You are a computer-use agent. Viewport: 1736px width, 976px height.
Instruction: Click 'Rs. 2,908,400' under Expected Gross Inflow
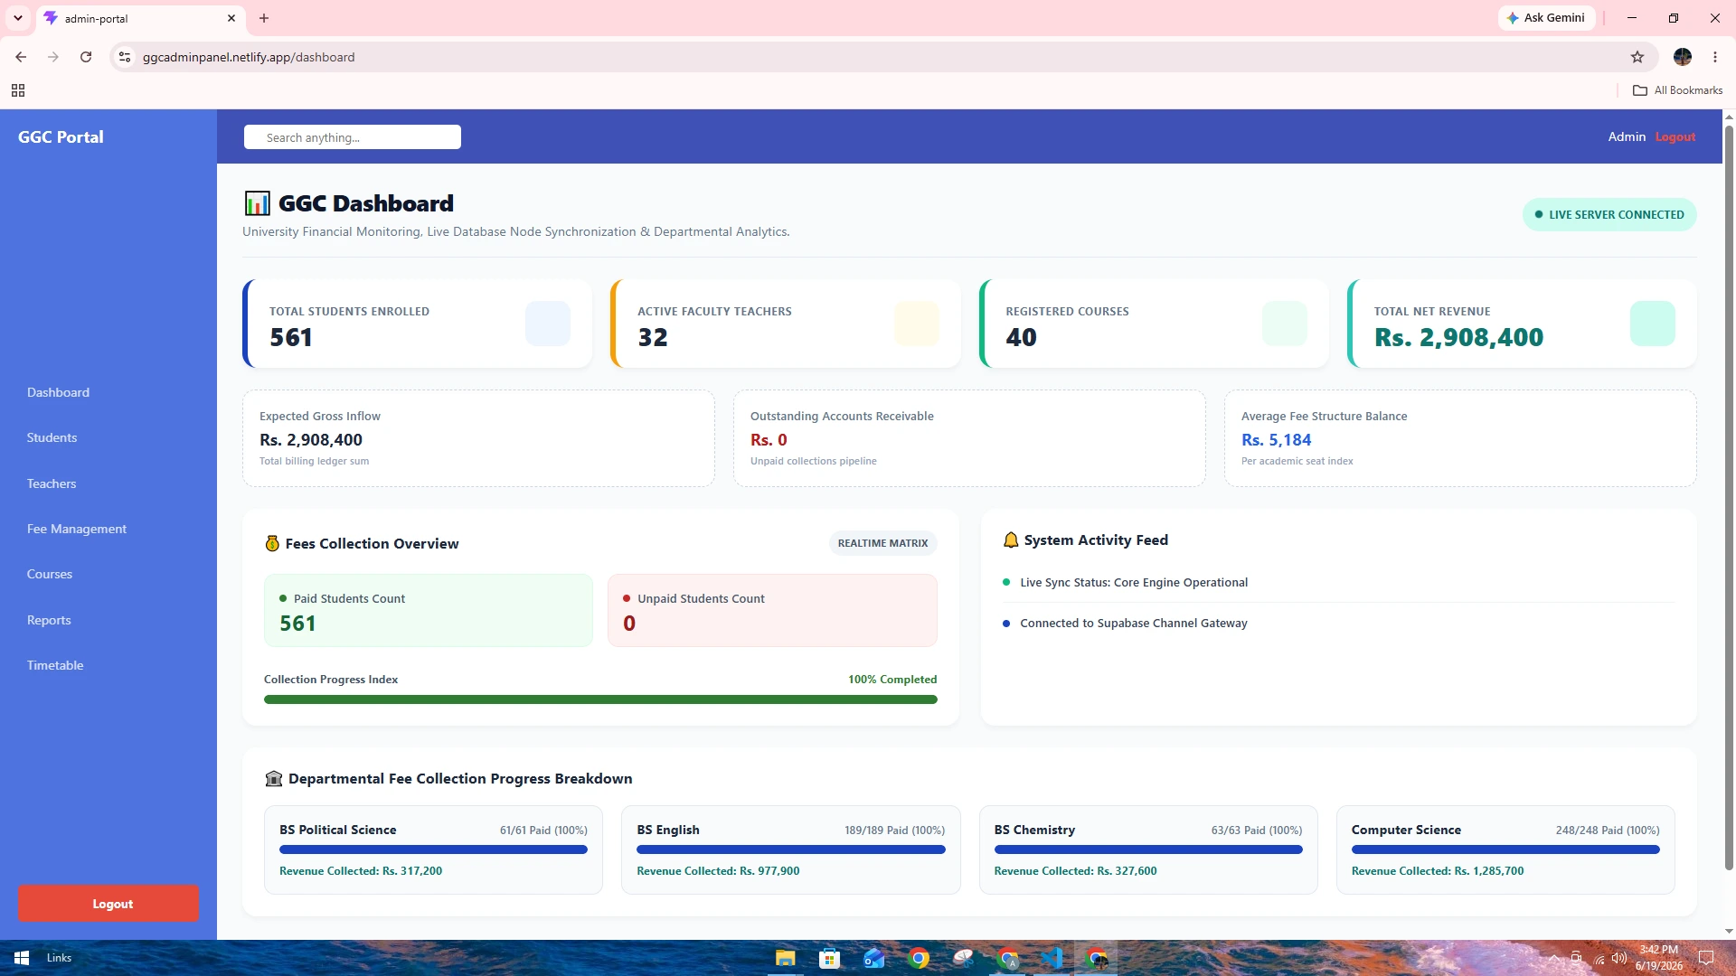pyautogui.click(x=311, y=440)
